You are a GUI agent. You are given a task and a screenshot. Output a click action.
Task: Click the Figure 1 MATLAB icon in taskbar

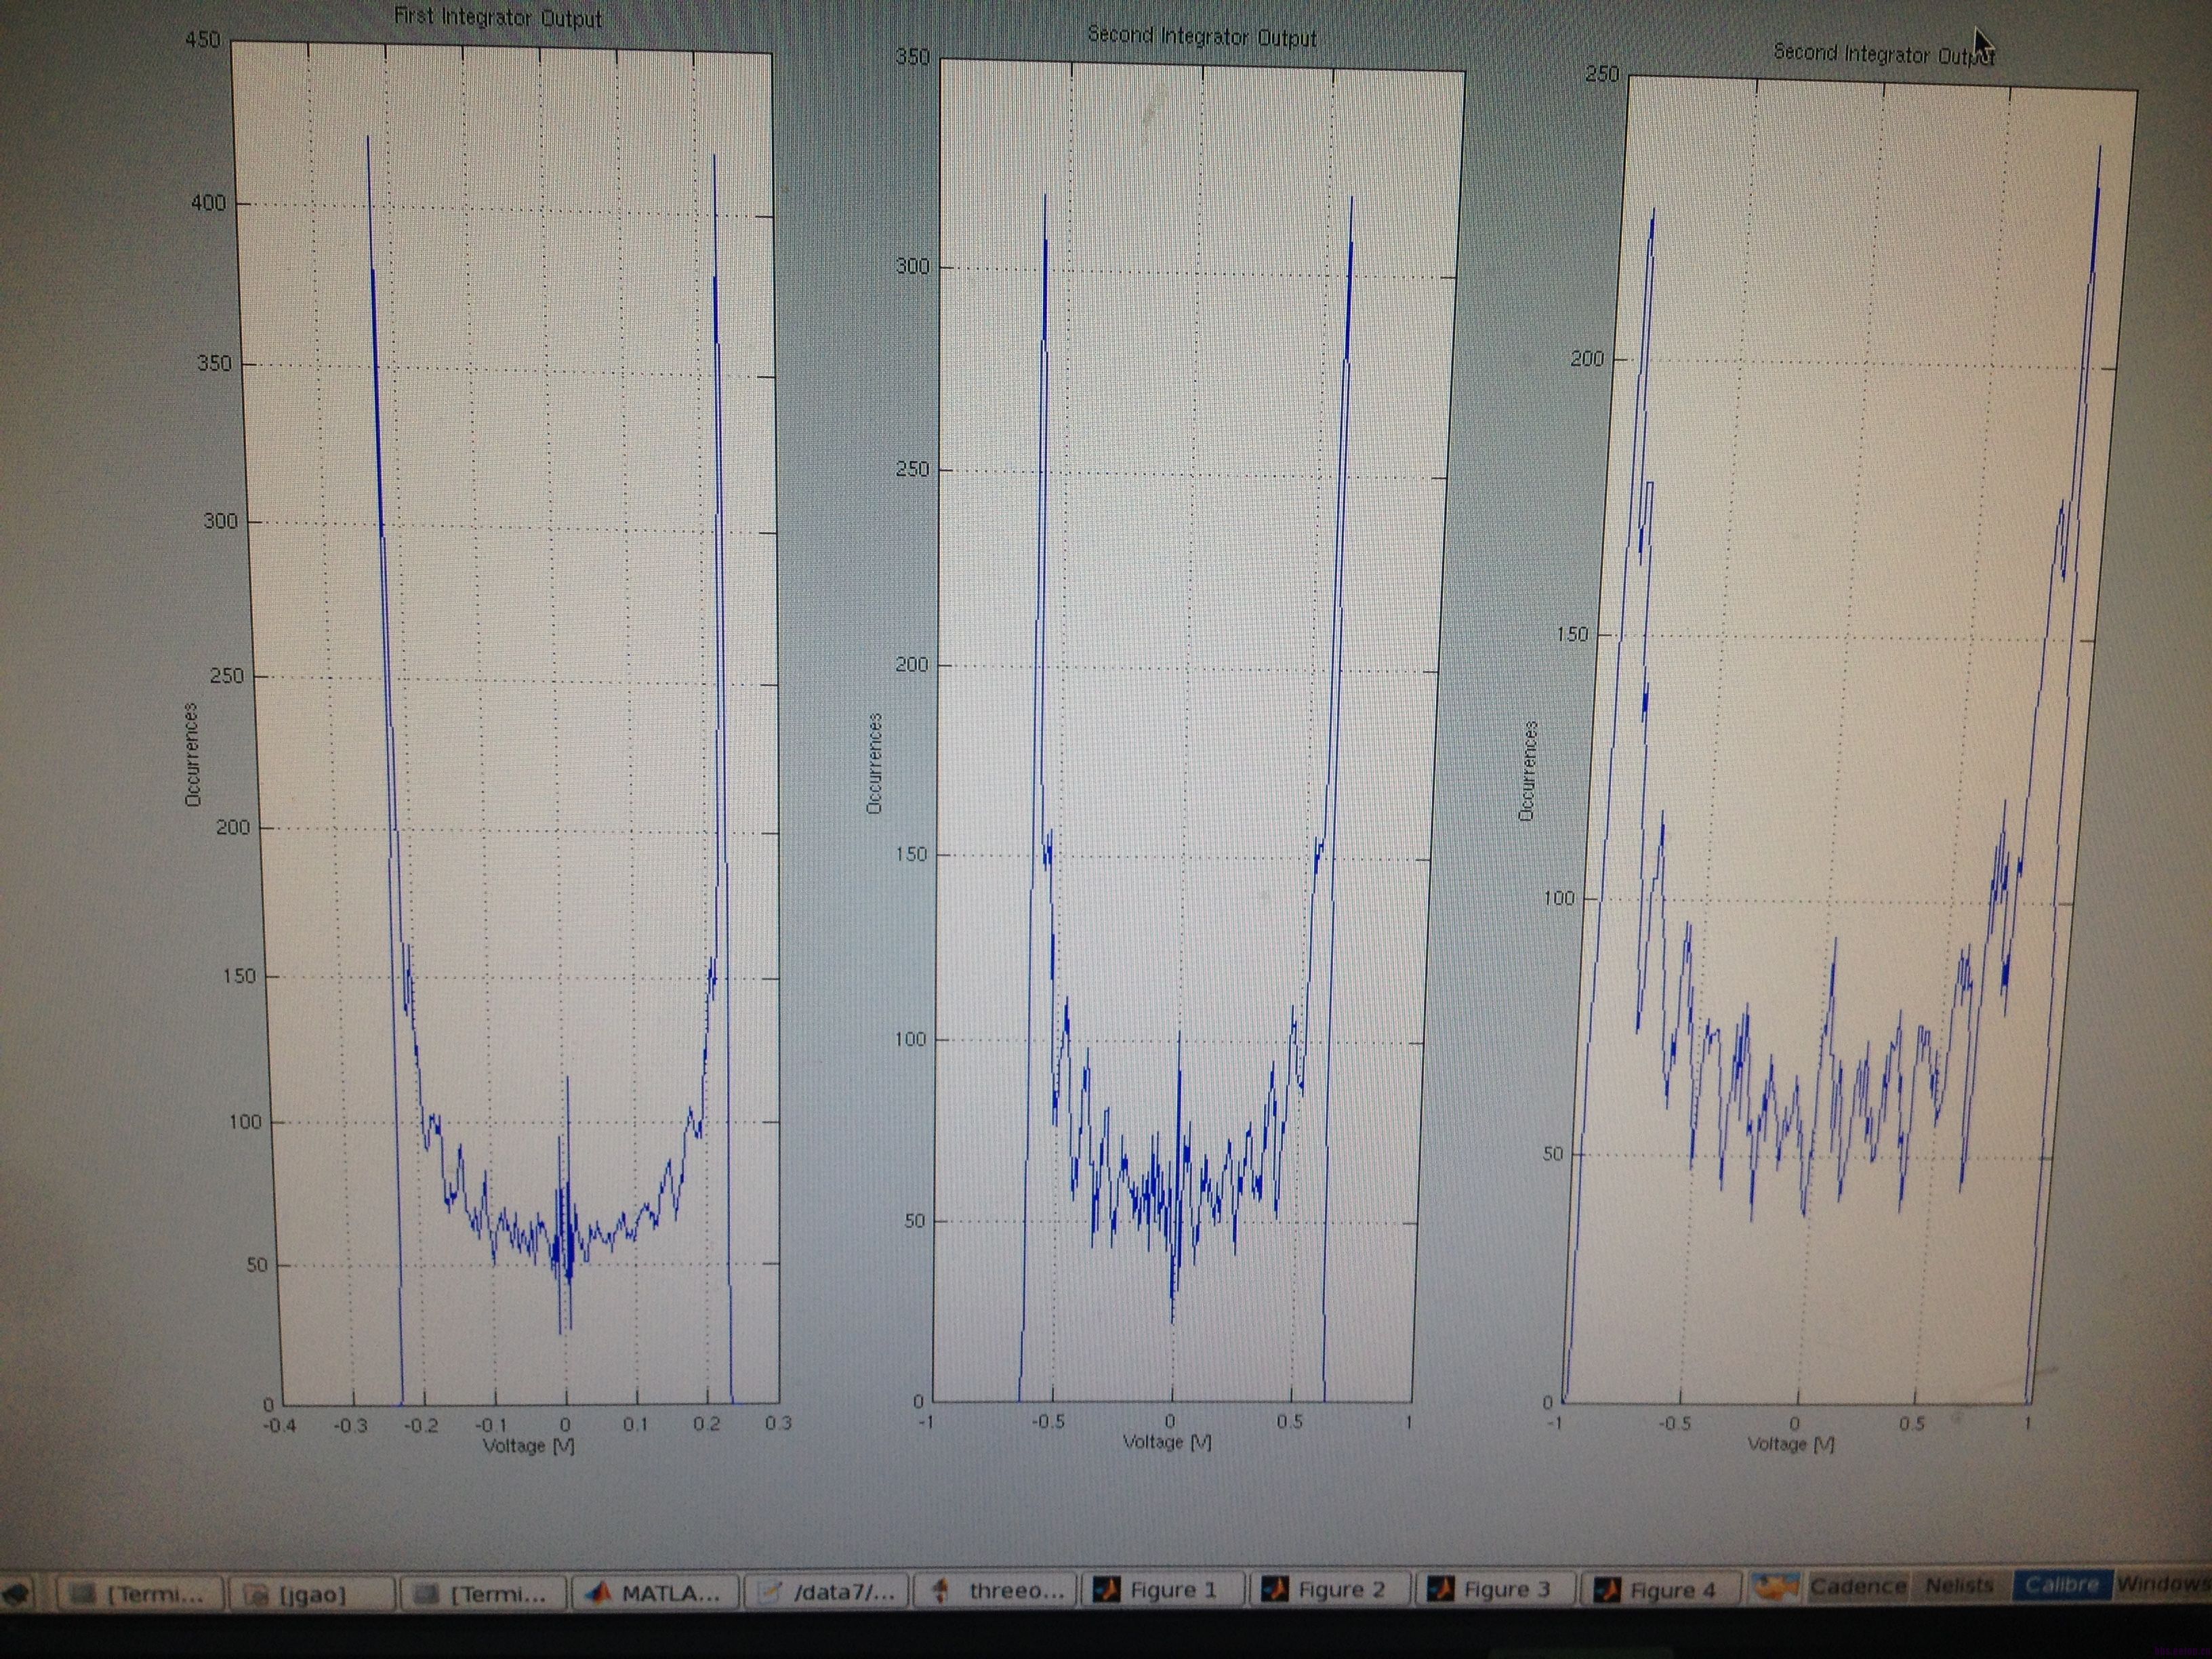1106,1589
